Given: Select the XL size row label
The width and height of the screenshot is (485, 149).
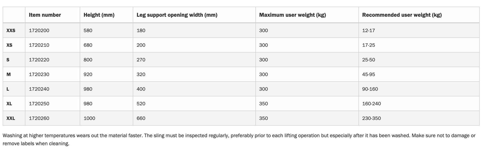Looking at the screenshot, I should (x=9, y=104).
